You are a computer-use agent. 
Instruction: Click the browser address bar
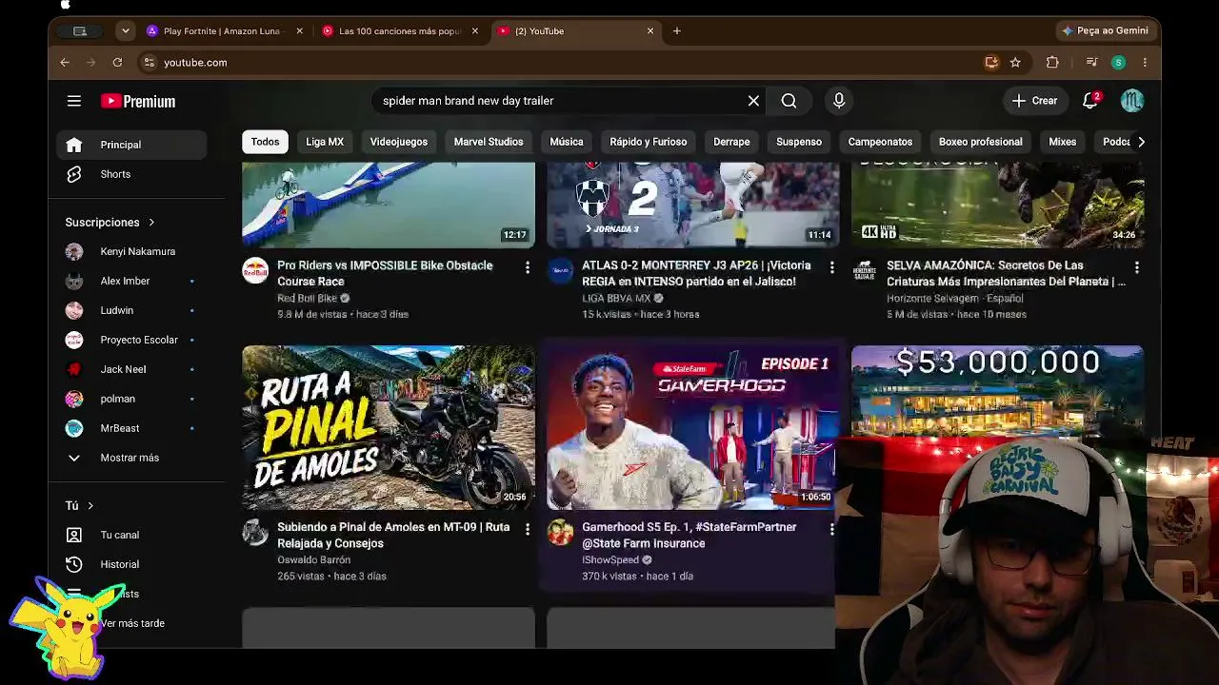pyautogui.click(x=571, y=63)
